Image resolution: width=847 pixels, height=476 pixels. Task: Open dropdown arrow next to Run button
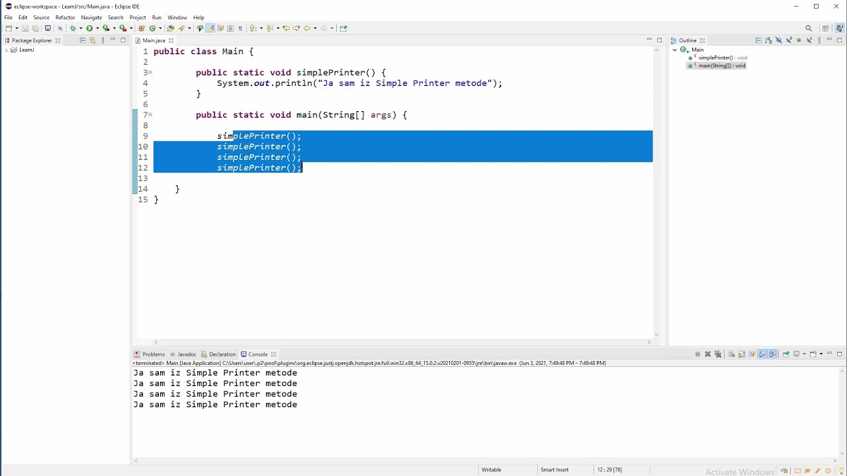(98, 28)
